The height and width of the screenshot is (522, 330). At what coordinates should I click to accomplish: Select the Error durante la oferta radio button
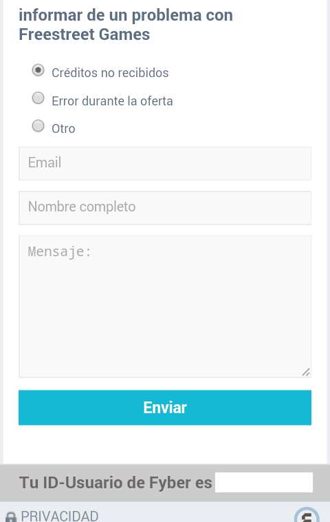click(x=38, y=98)
